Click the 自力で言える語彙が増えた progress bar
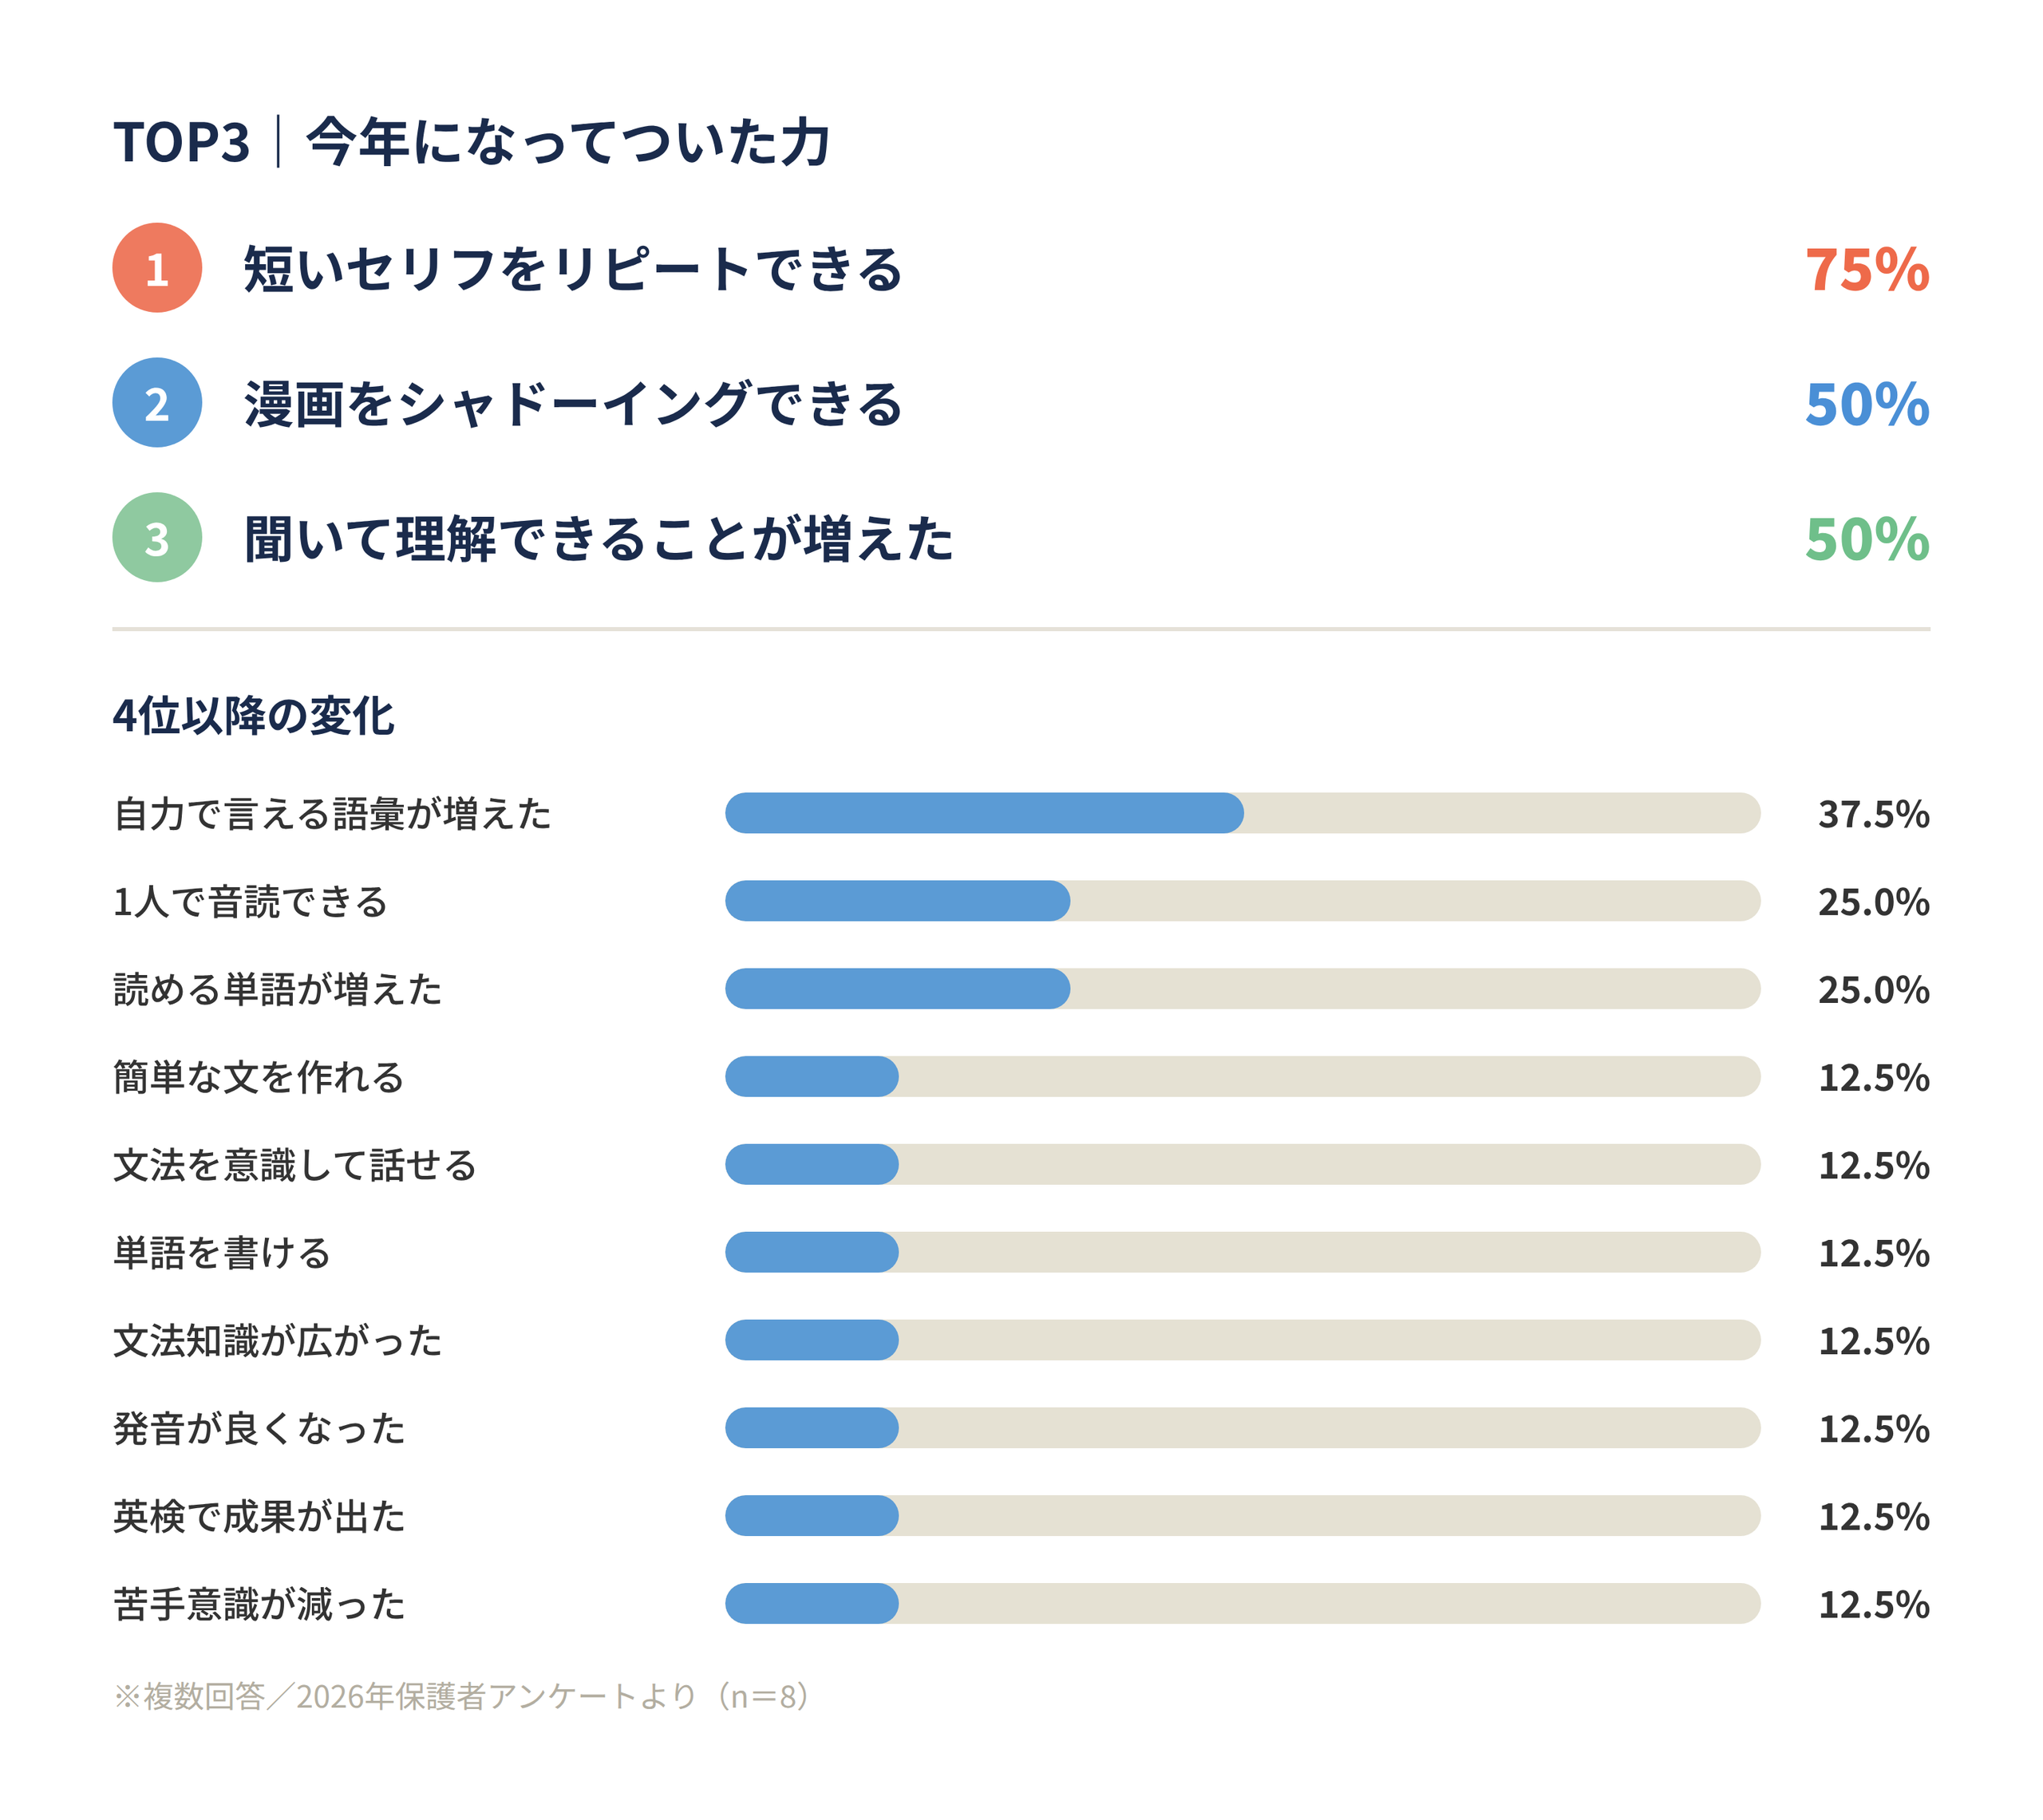The width and height of the screenshot is (2043, 1820). pyautogui.click(x=1242, y=813)
